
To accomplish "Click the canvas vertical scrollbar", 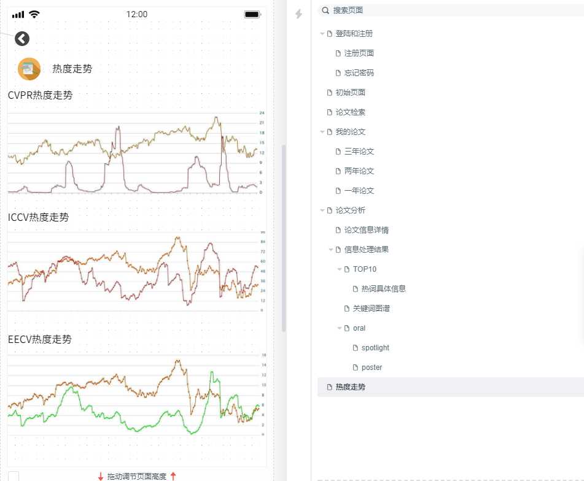I will tap(284, 238).
